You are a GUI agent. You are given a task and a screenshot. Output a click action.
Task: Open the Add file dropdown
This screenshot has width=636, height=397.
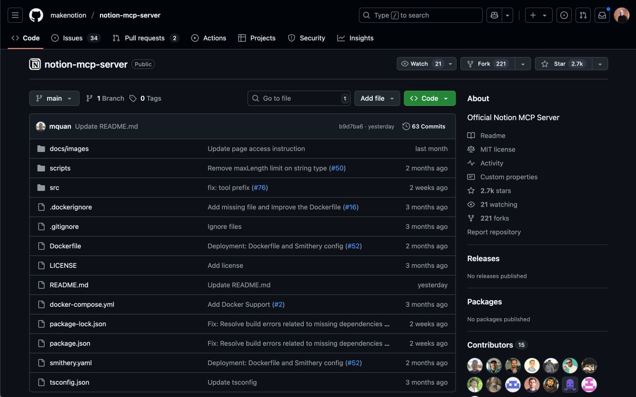pyautogui.click(x=377, y=98)
